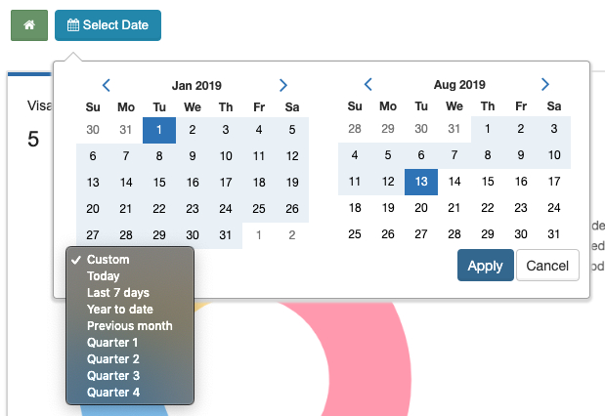
Task: Go to previous month from Aug 2019
Action: click(x=368, y=84)
